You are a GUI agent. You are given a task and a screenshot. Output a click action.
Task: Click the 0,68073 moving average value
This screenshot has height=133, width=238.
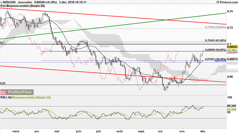(x=232, y=59)
